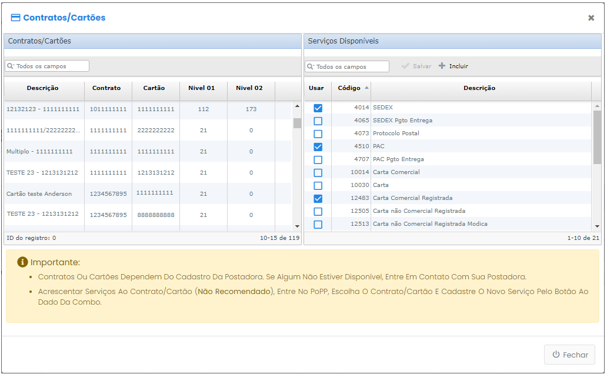Uncheck the PAC service checkbox
The image size is (607, 374).
(x=318, y=147)
